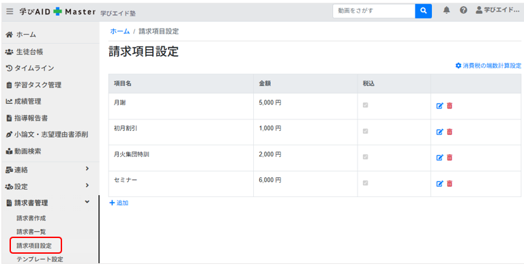The image size is (524, 266).
Task: Toggle the 税込 checkbox for セミナー
Action: [366, 183]
